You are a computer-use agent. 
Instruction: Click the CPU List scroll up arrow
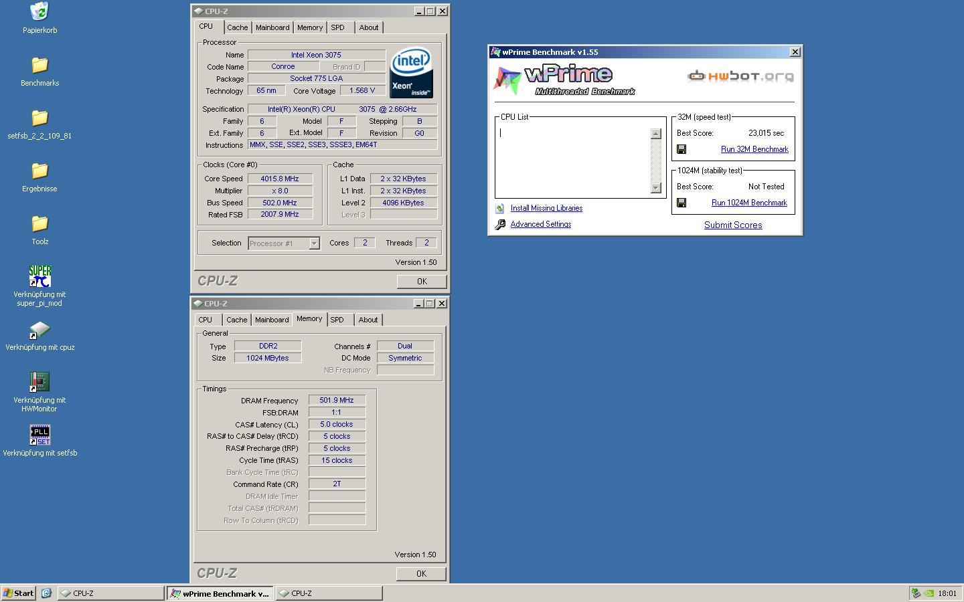coord(656,134)
